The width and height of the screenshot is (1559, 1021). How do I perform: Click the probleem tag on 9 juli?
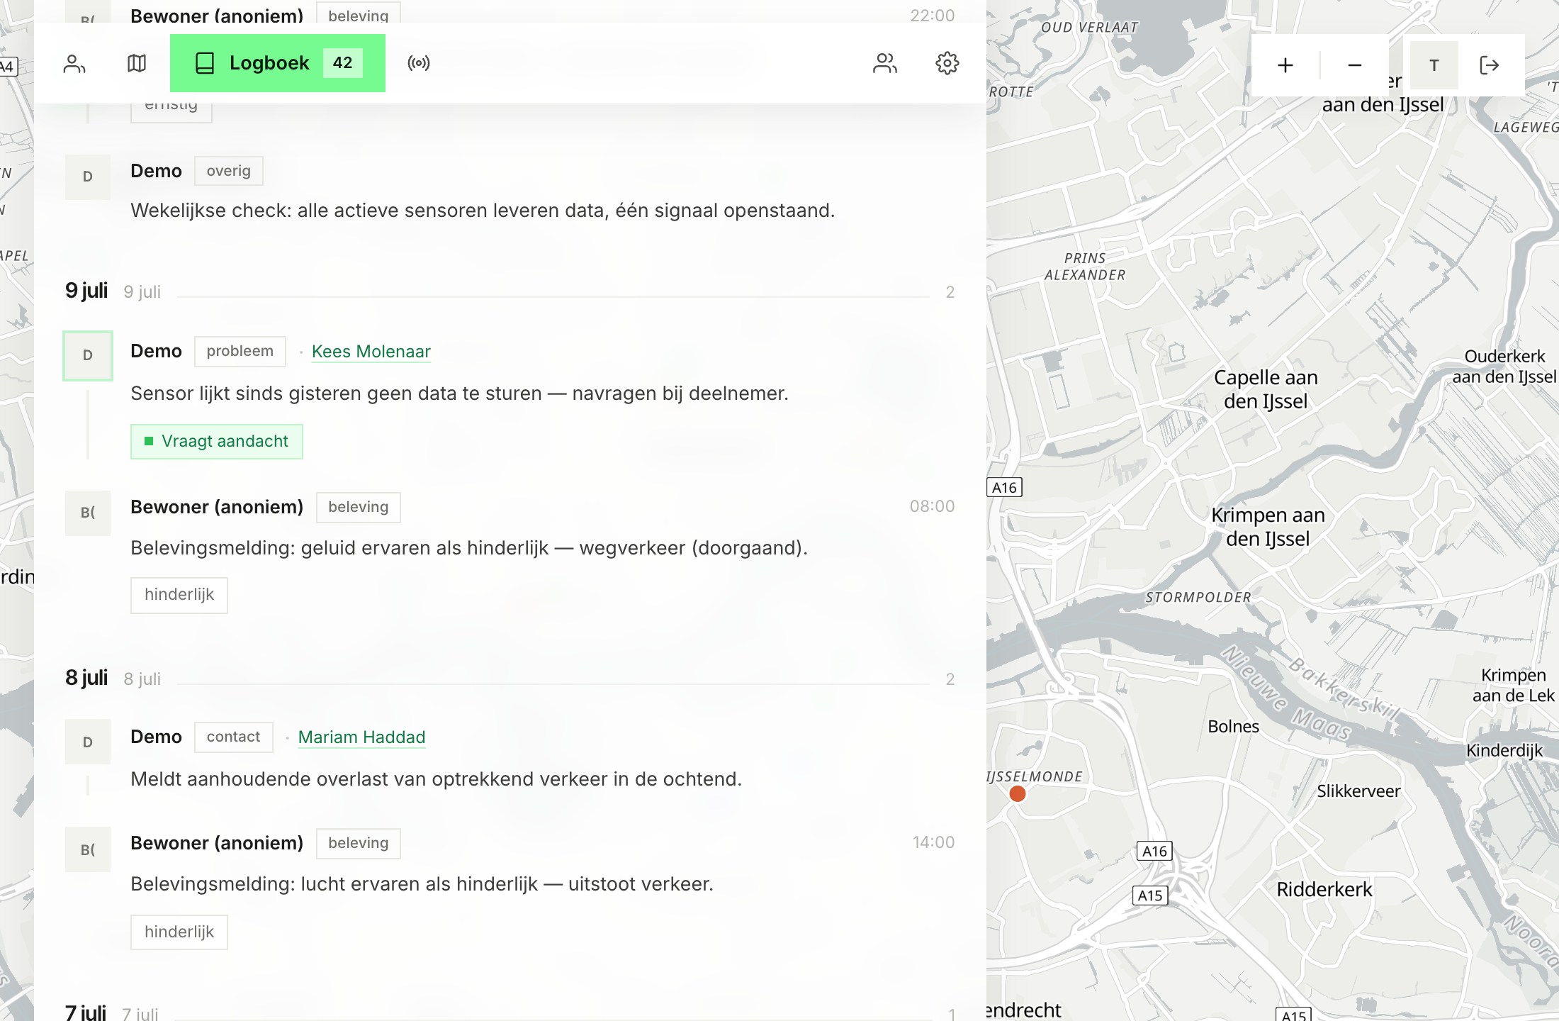tap(240, 352)
